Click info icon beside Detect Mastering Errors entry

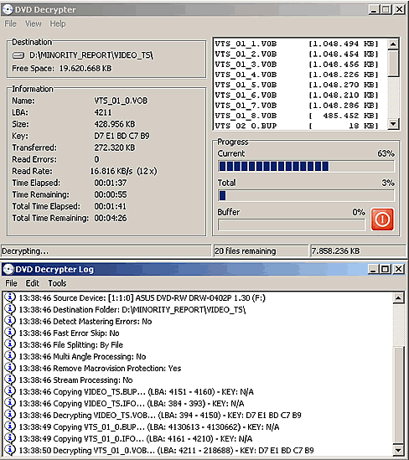click(x=10, y=321)
